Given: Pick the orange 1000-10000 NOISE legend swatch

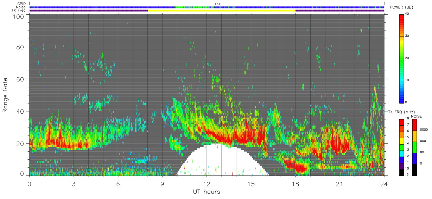Looking at the screenshot, I should click(x=415, y=136).
